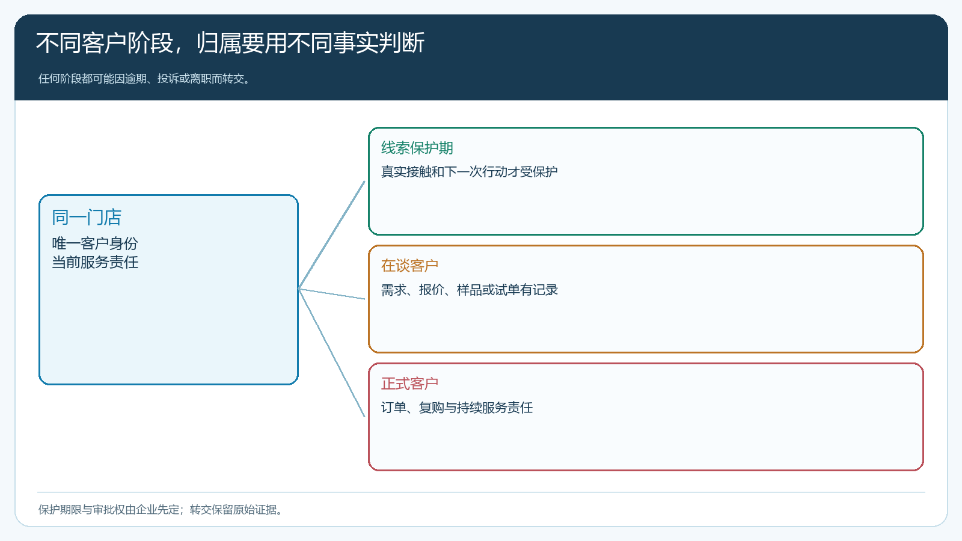
Task: Select the text 订单、复购与持续服务责任
Action: click(457, 408)
